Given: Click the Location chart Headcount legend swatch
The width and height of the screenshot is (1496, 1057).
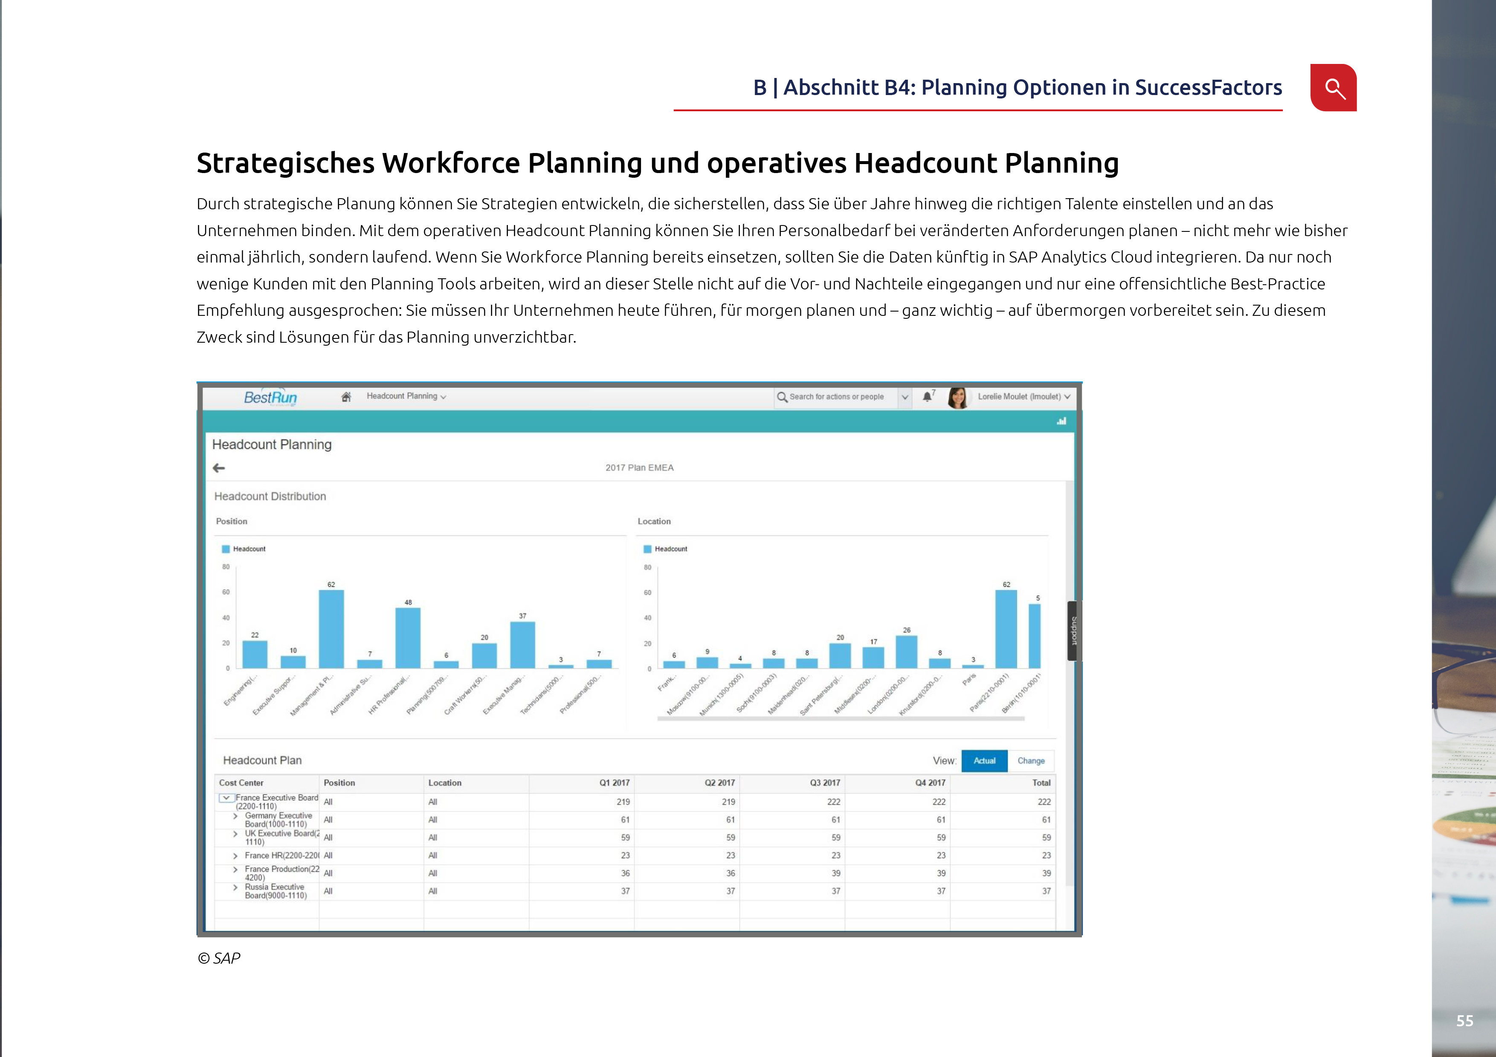Looking at the screenshot, I should click(x=647, y=549).
